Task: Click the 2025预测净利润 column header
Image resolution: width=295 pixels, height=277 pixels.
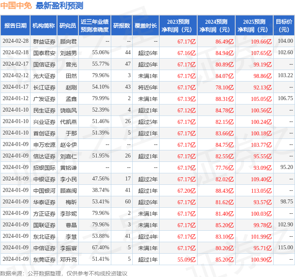Action: (x=254, y=26)
